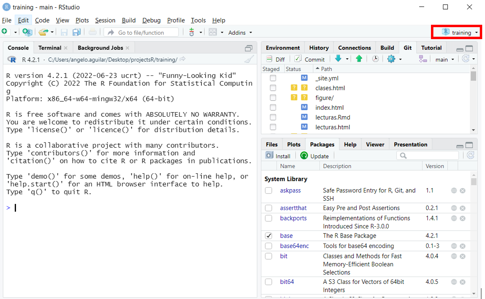
Task: Maximize the Console pane
Action: click(249, 48)
